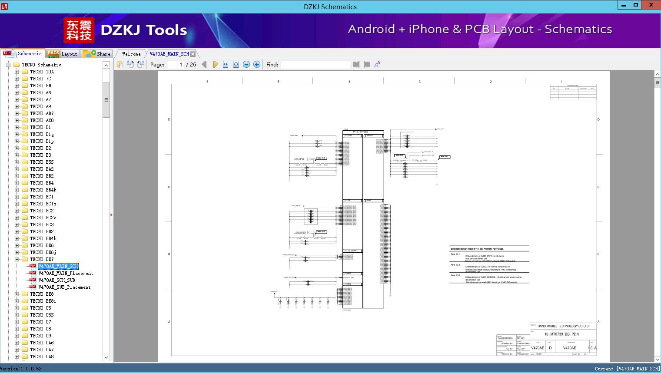Click the document view scroll-down arrow

point(658,359)
